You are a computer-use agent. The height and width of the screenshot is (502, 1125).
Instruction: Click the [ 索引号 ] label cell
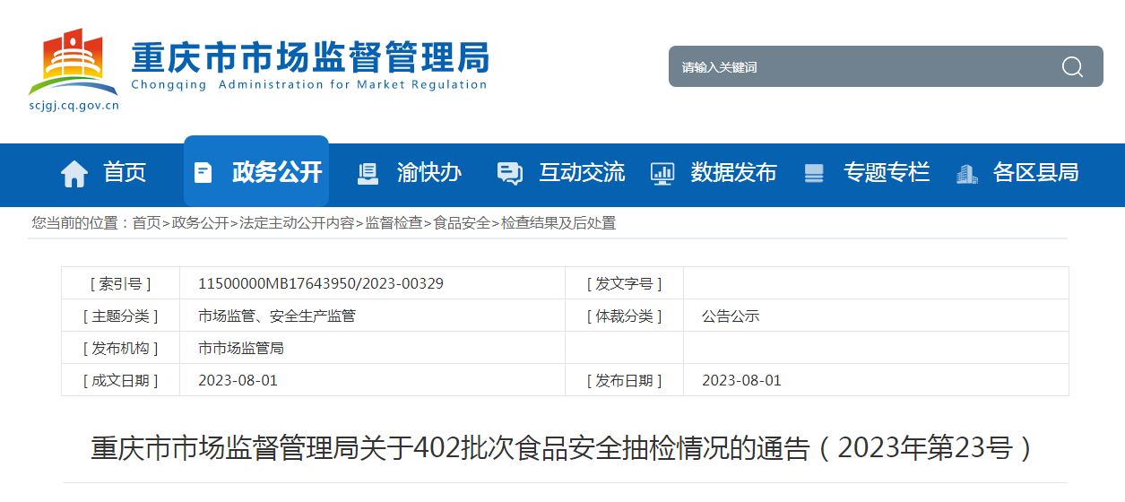click(x=120, y=283)
